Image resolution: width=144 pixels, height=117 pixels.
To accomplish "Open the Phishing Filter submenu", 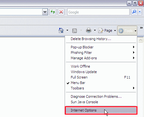I will pos(101,53).
